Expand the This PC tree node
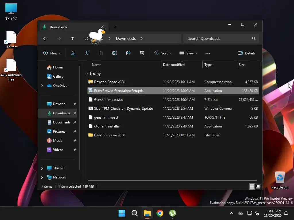This screenshot has height=220, width=294. (42, 168)
